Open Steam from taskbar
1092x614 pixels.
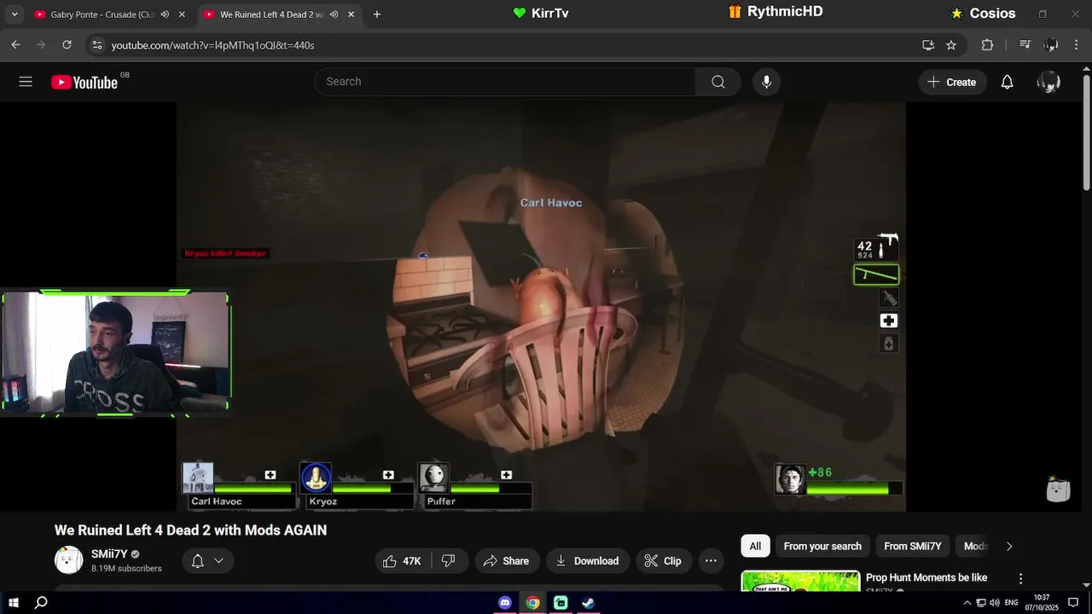coord(588,603)
